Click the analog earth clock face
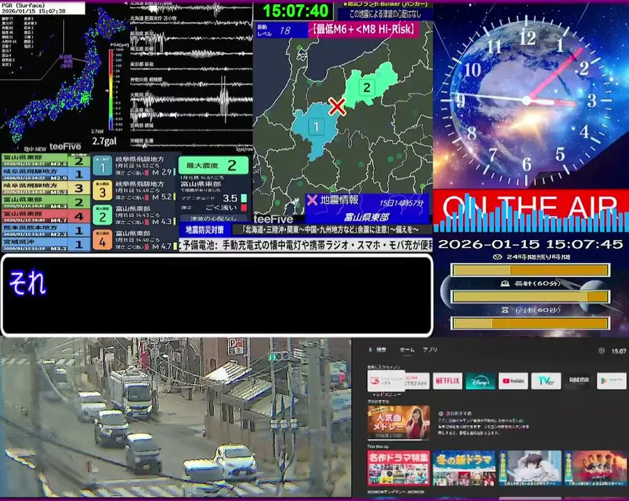 coord(527,100)
